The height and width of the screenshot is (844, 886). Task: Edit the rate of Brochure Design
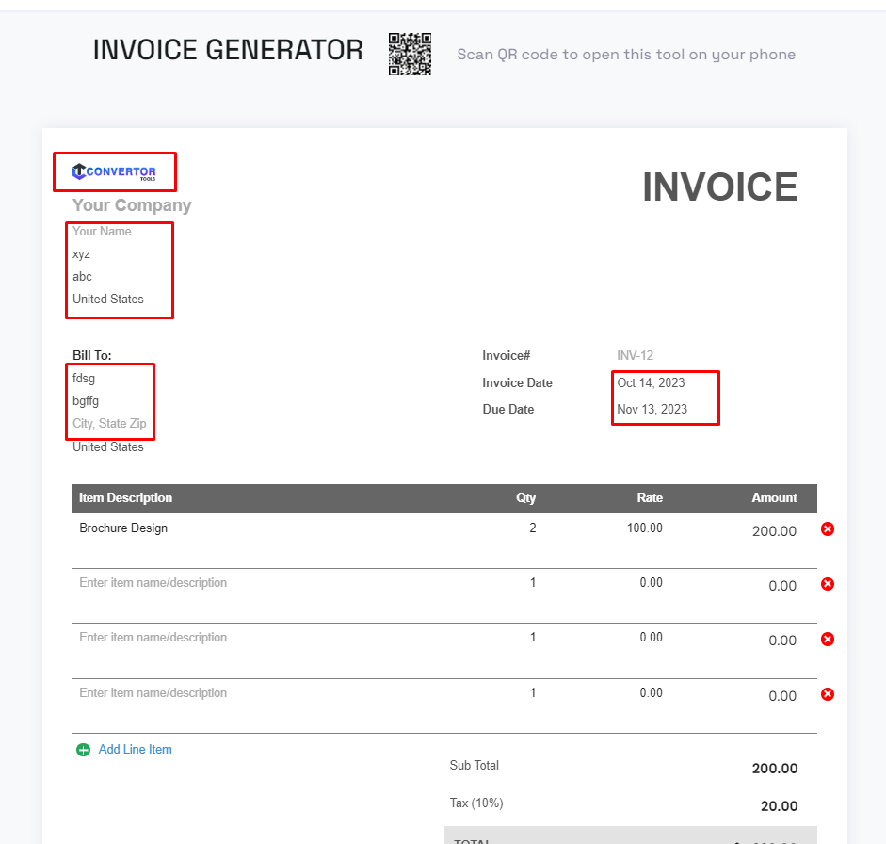pos(644,528)
